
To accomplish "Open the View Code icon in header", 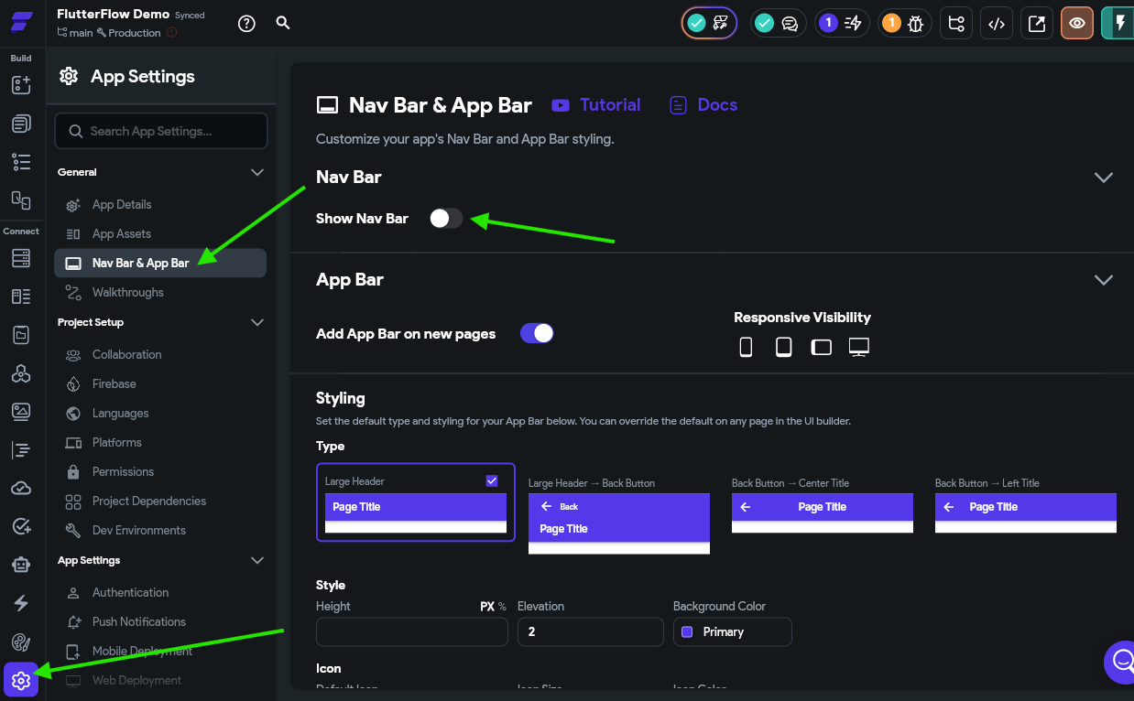I will pos(997,24).
